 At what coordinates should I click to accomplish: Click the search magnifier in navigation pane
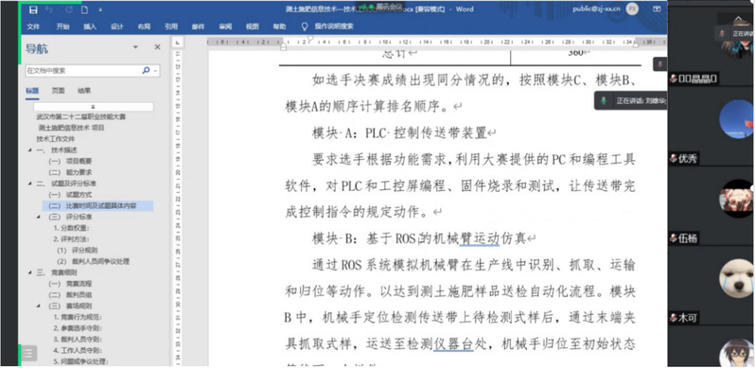pos(146,70)
